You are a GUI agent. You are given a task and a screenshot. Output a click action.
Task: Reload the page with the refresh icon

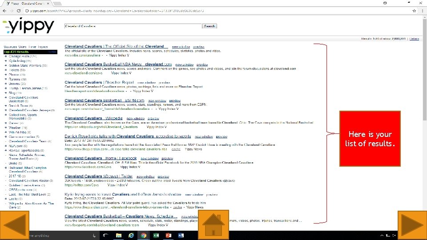[19, 11]
